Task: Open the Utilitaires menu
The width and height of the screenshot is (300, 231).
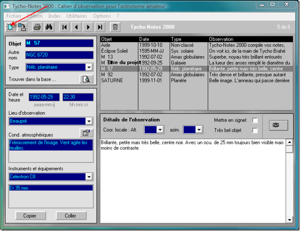Action: coord(77,16)
